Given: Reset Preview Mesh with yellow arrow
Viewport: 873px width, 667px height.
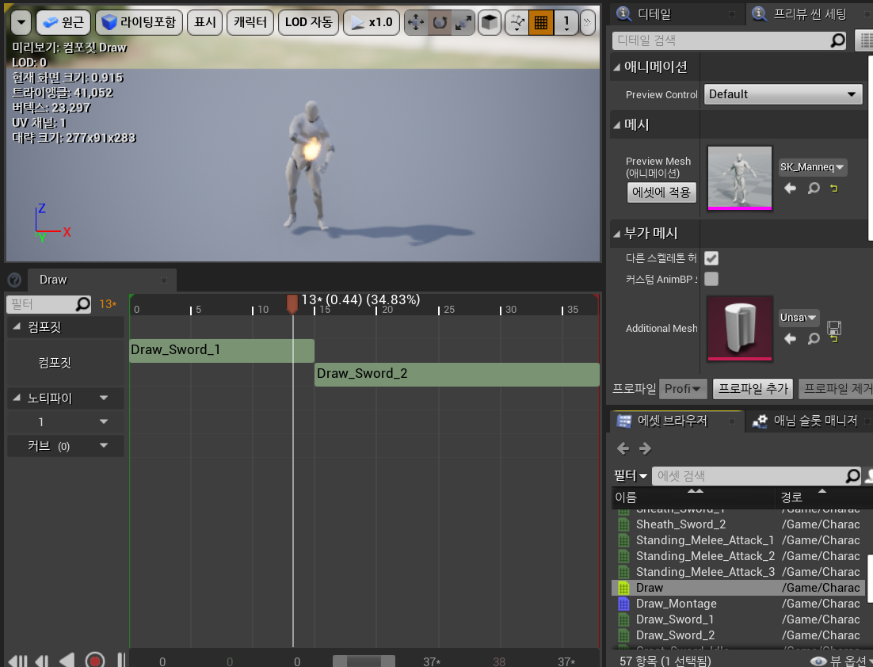Looking at the screenshot, I should coord(834,189).
